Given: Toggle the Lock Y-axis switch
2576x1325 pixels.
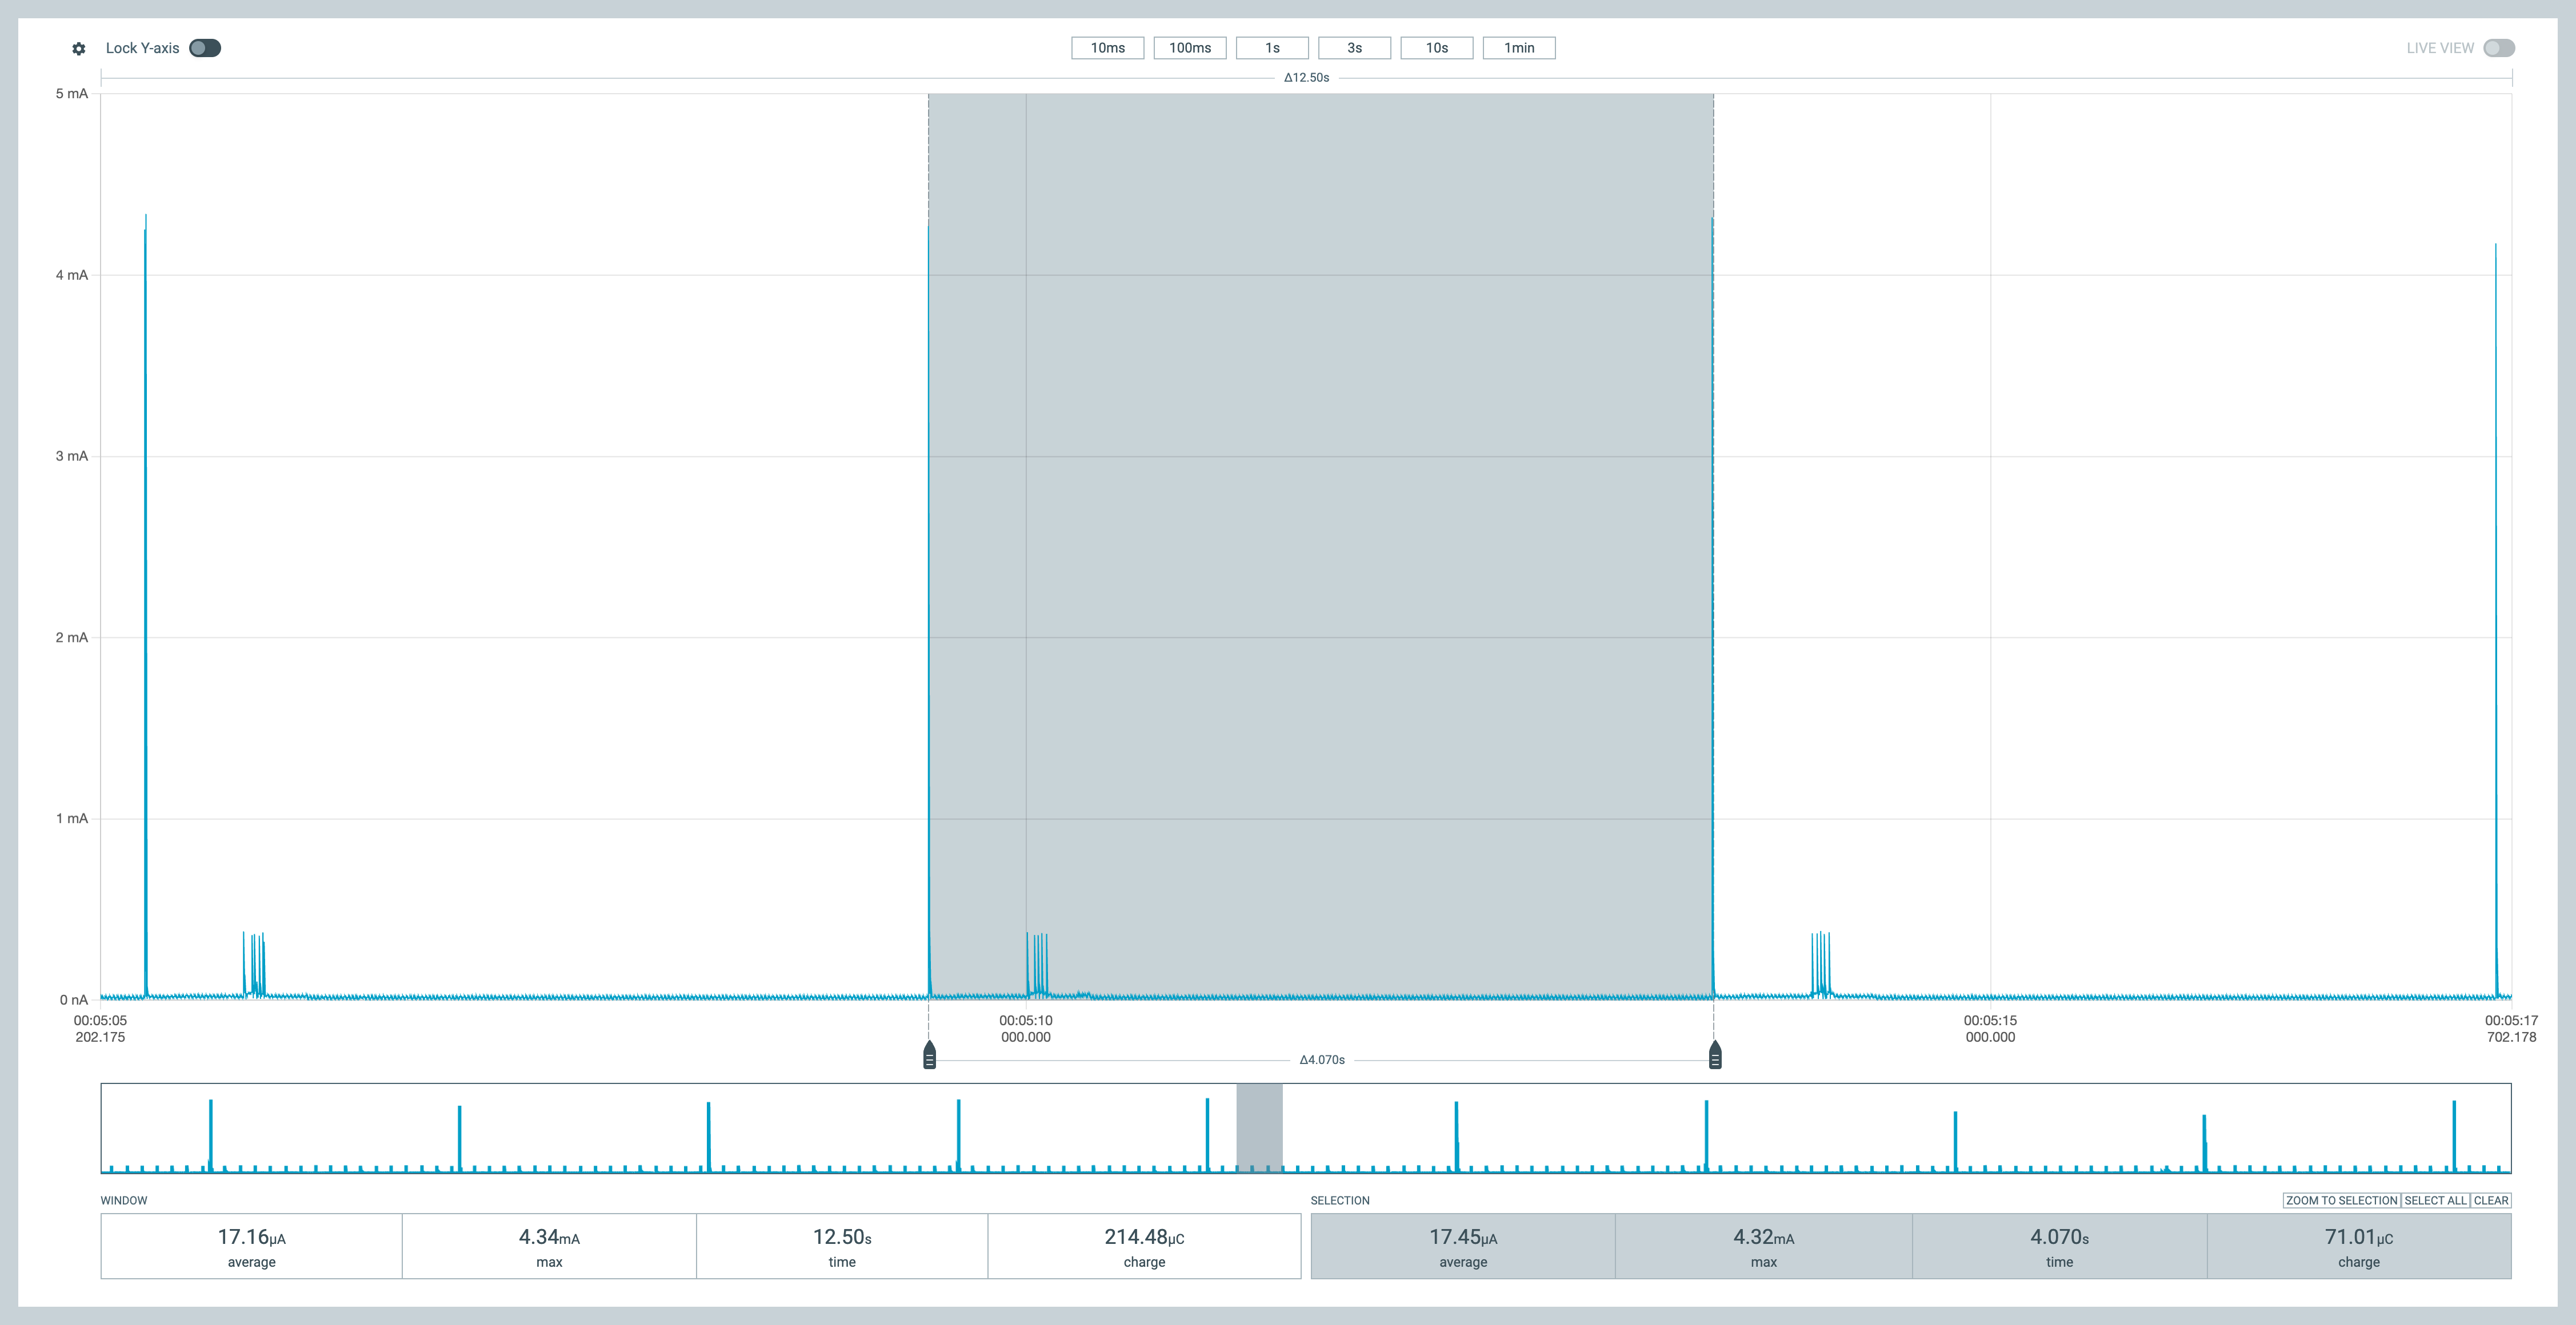Looking at the screenshot, I should [x=205, y=47].
